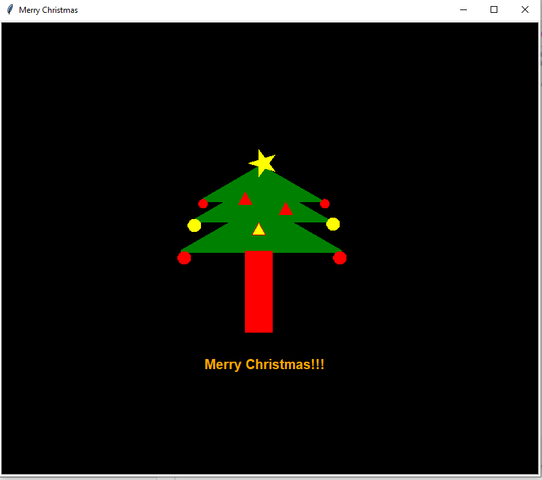Image resolution: width=542 pixels, height=480 pixels.
Task: Click the Python feather icon in the title bar
Action: [x=9, y=9]
